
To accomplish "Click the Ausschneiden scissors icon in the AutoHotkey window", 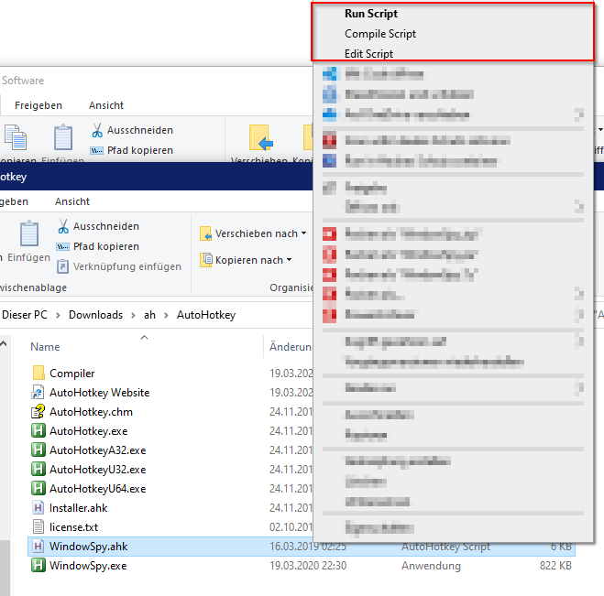I will tap(63, 226).
